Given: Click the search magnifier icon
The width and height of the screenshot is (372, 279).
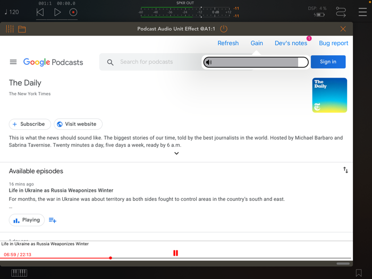Looking at the screenshot, I should 110,62.
